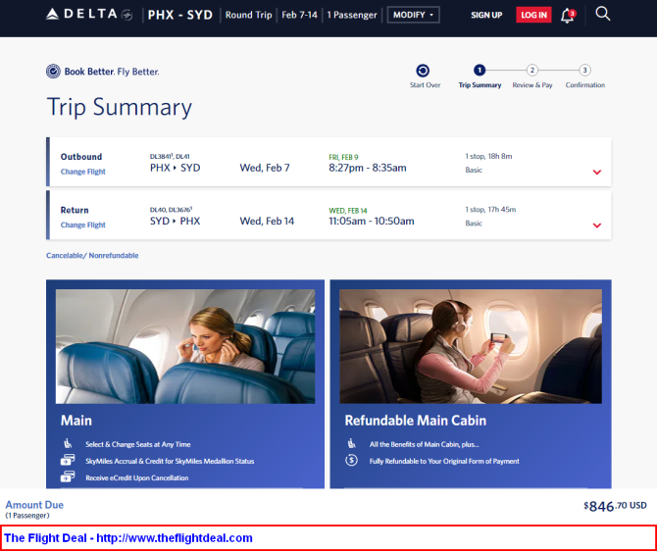Click Change Flight under Outbound

pos(83,172)
